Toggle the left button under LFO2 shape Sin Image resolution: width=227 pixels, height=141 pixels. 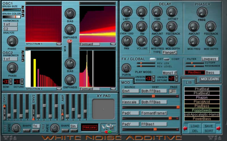65,131
